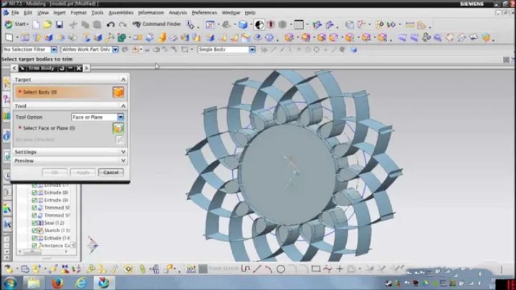
Task: Click the green Select Face or Plane cube icon
Action: pos(118,128)
